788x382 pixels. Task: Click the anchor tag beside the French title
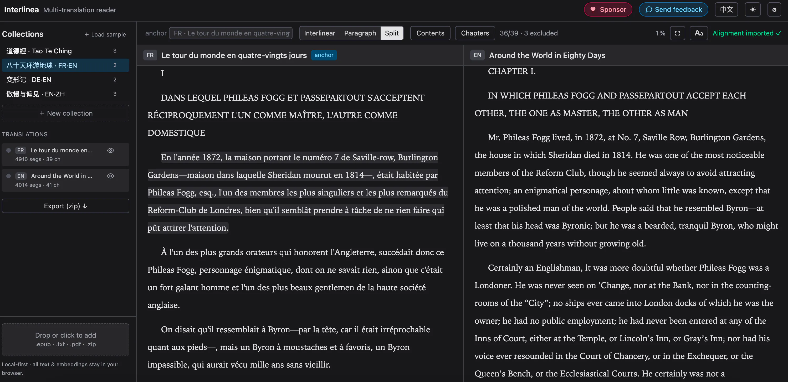tap(324, 55)
